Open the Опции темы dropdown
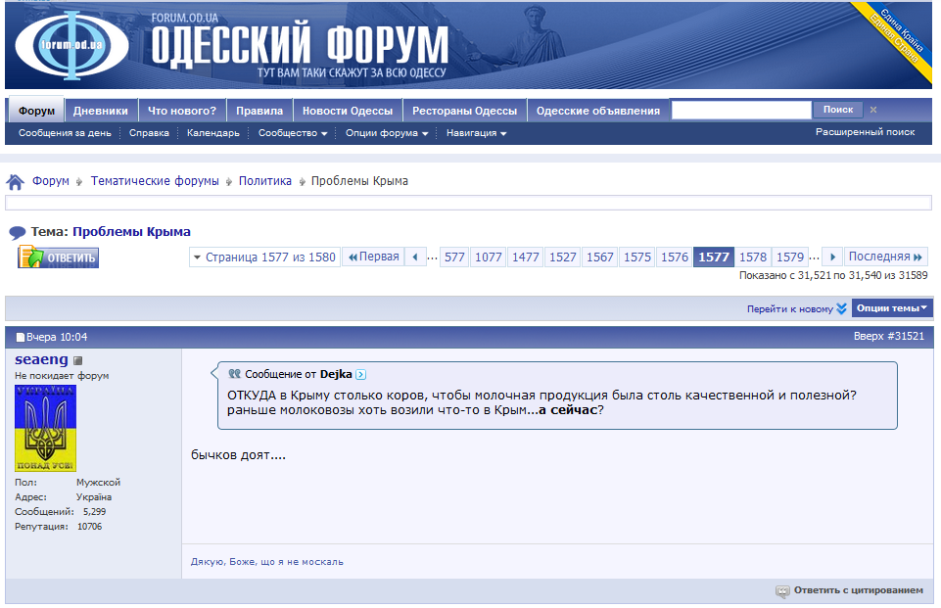941x608 pixels. (x=892, y=307)
